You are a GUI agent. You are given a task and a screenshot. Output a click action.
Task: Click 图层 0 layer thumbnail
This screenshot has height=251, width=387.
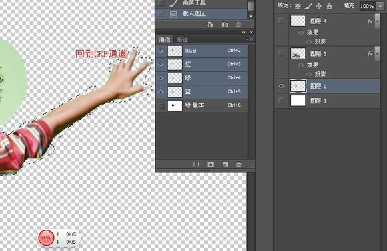(x=298, y=86)
